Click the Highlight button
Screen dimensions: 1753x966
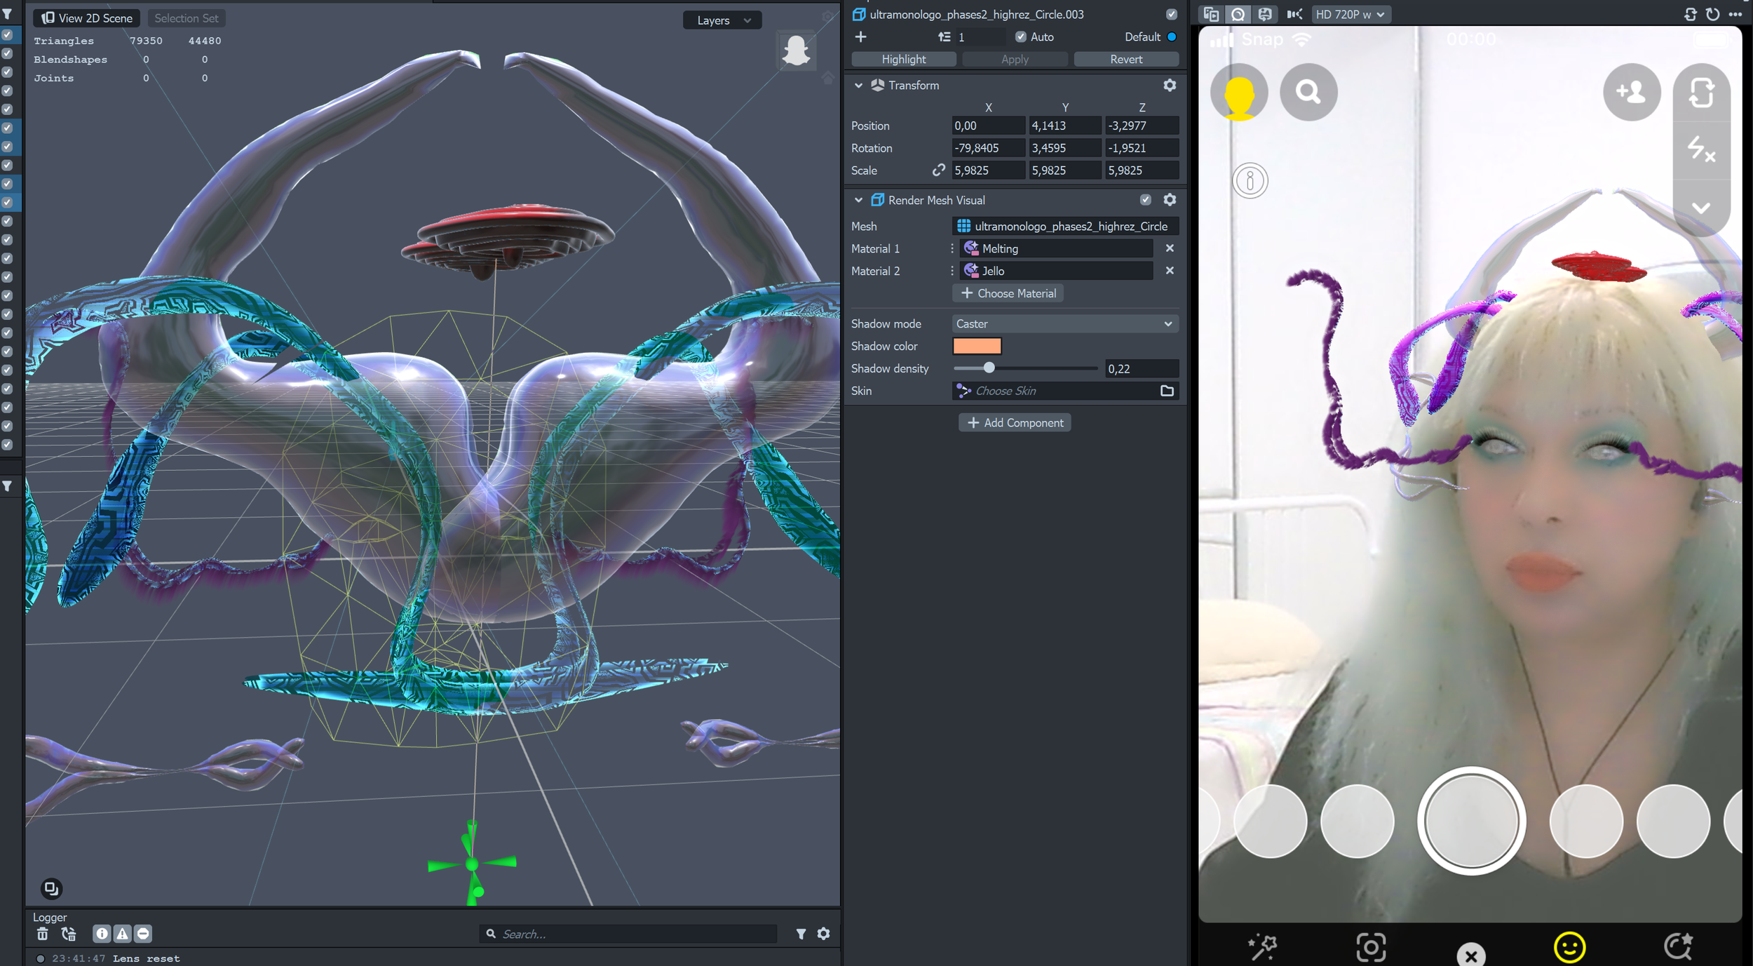[903, 59]
